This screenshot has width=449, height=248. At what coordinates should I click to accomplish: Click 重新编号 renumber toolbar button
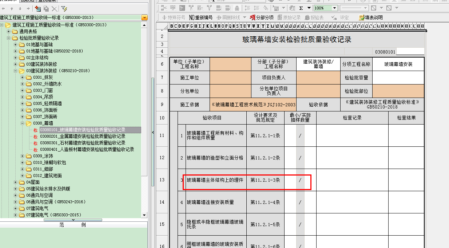(200, 17)
